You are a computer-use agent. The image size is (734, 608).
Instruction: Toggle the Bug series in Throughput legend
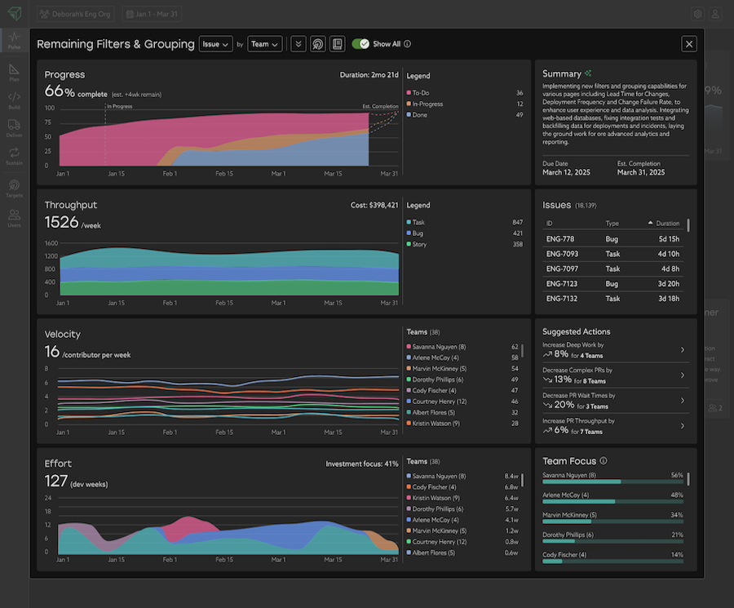(418, 233)
